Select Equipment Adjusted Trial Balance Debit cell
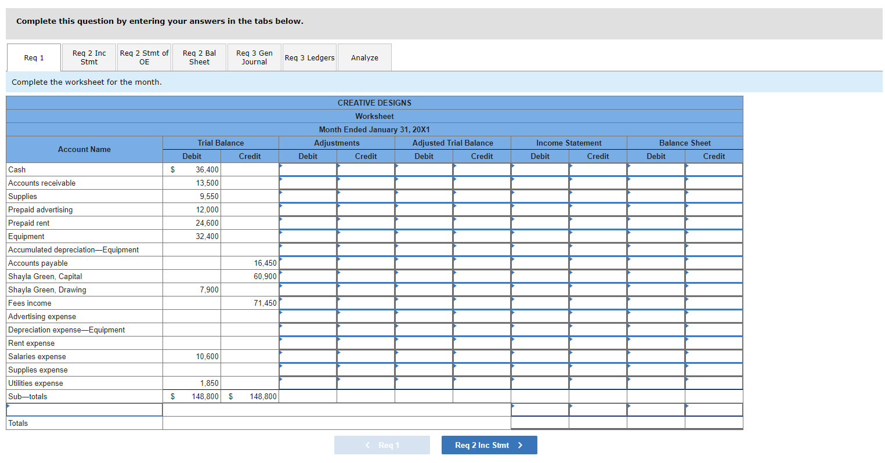The width and height of the screenshot is (885, 463). pyautogui.click(x=424, y=236)
